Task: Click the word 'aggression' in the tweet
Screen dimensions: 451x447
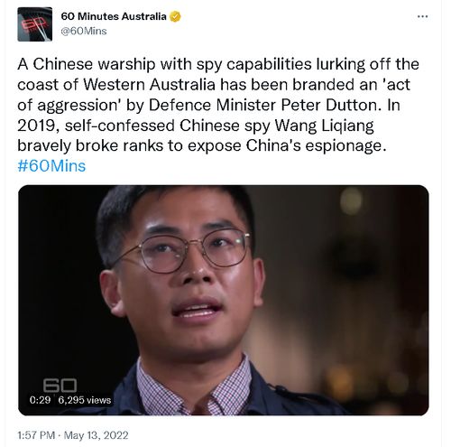Action: pyautogui.click(x=78, y=106)
